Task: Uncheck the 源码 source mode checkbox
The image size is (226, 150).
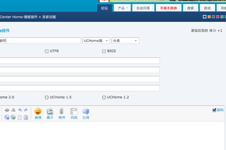Action: click(x=214, y=110)
